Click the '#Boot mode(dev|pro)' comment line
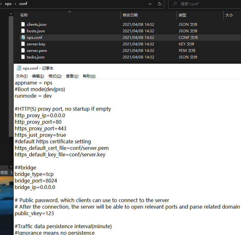 [x=40, y=89]
